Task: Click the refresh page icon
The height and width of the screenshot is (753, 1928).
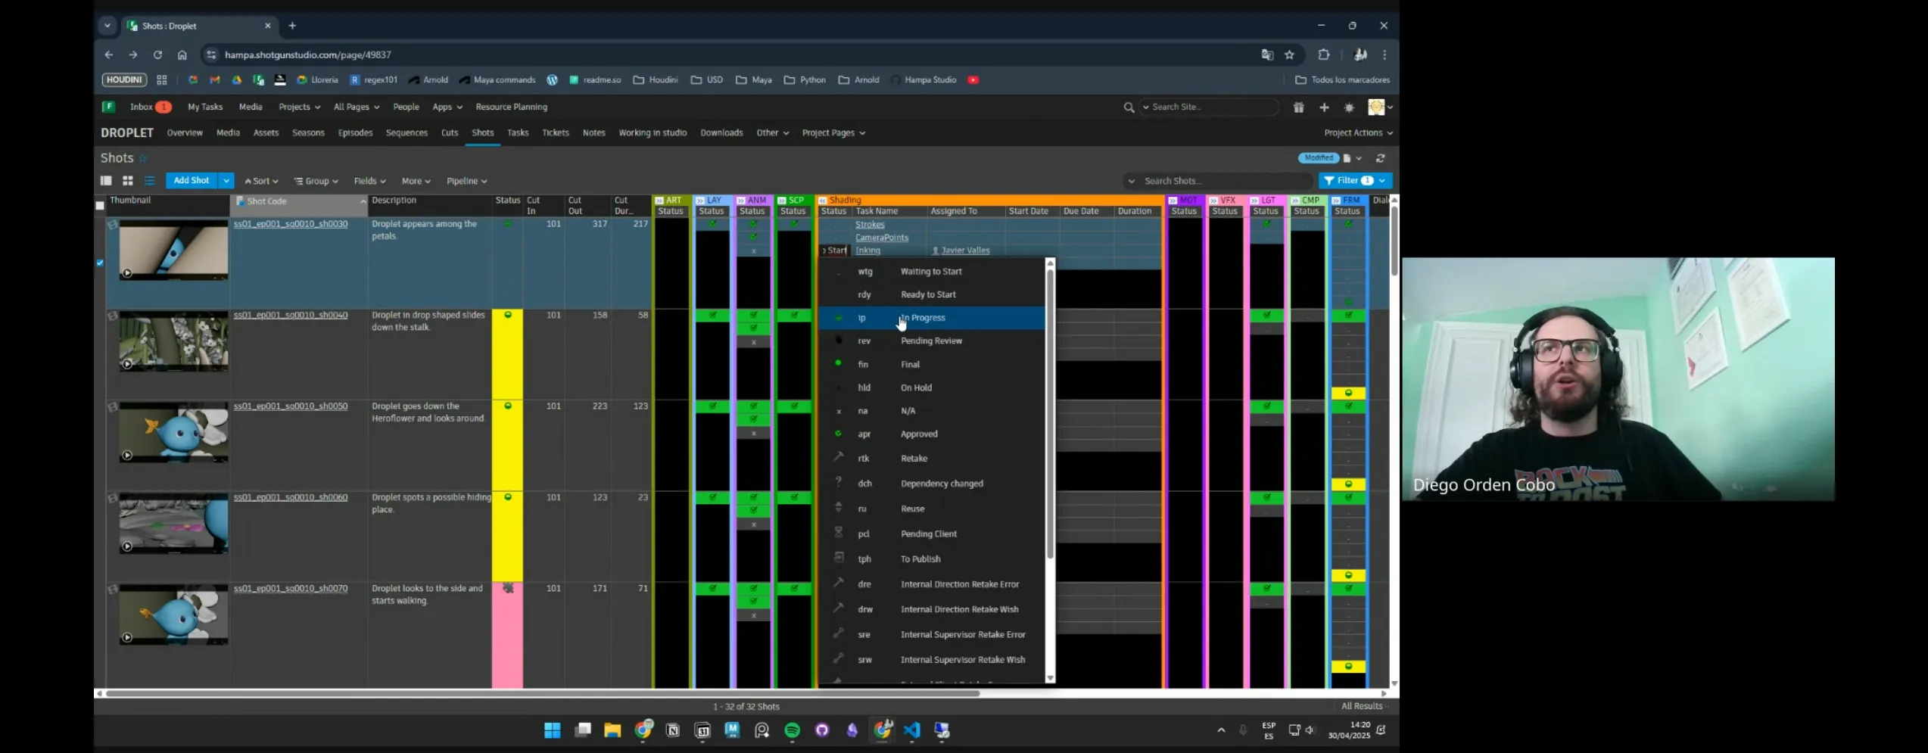Action: pos(1380,158)
